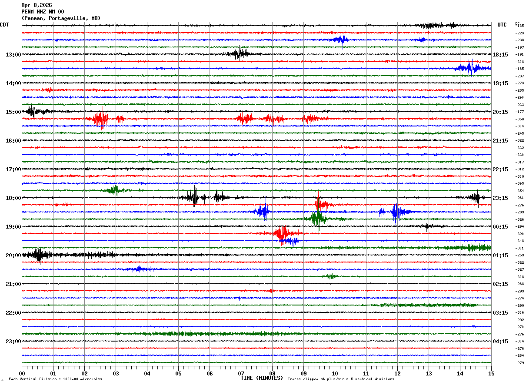Click the Each Vertical Division scale note
Viewport: 526px width, 385px height.
point(55,379)
